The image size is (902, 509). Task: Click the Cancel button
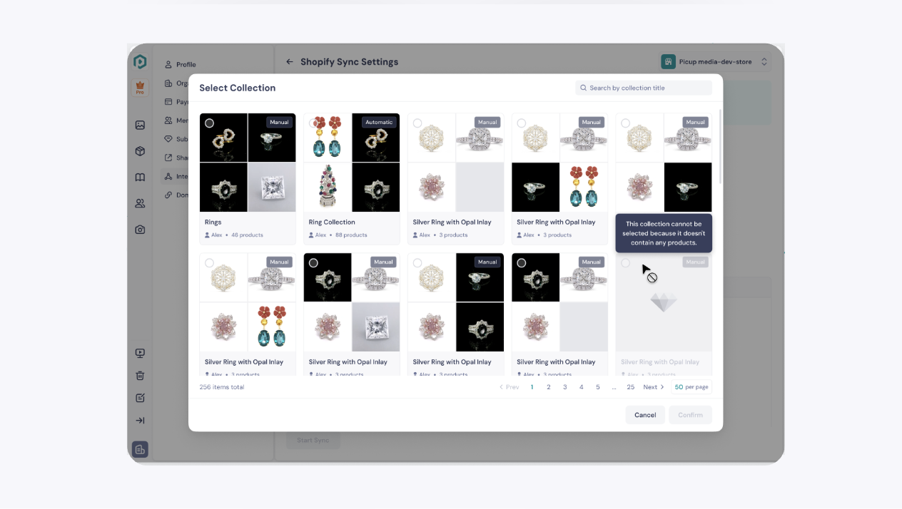tap(644, 415)
